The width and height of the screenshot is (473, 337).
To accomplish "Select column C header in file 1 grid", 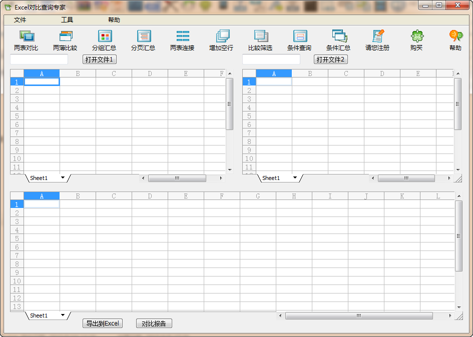I will tap(114, 73).
